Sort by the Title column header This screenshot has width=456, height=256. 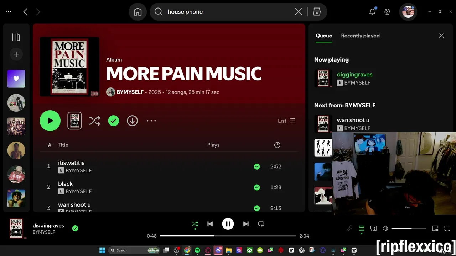click(63, 145)
